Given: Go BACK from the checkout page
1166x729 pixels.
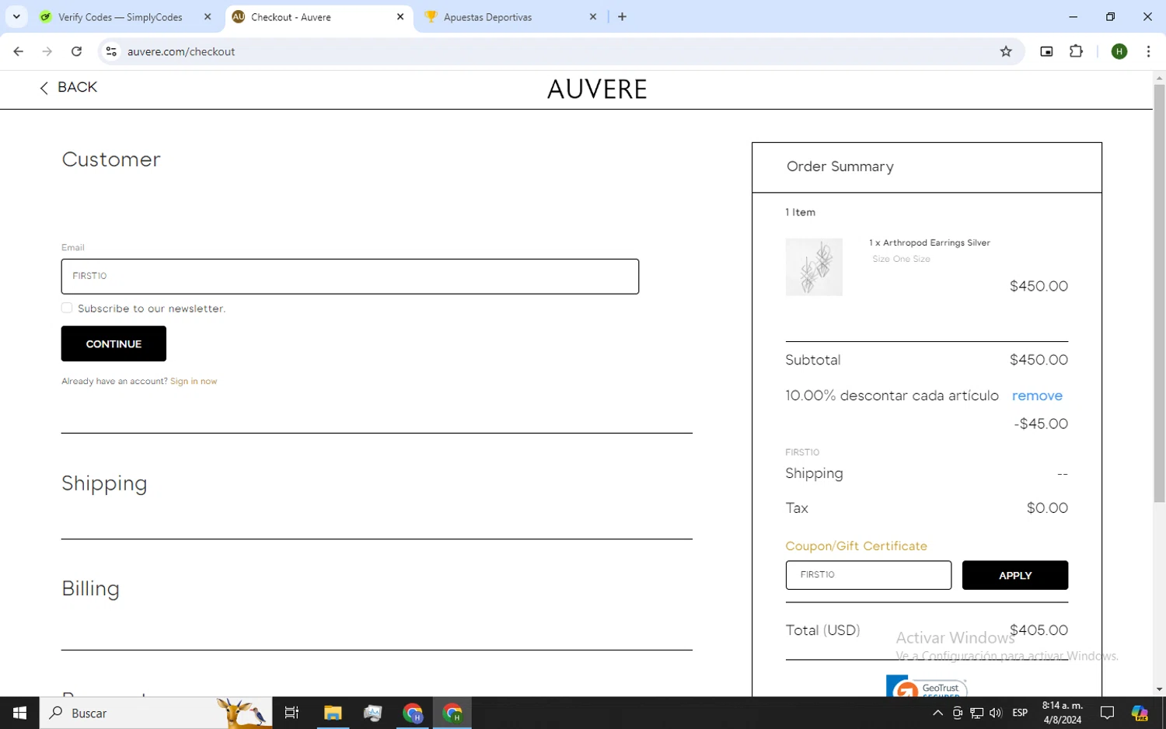Looking at the screenshot, I should pos(68,87).
